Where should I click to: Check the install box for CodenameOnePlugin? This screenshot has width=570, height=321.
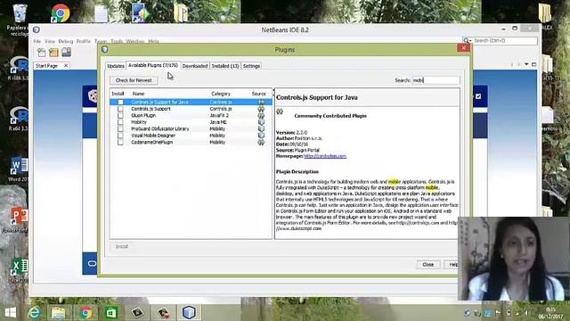point(120,143)
